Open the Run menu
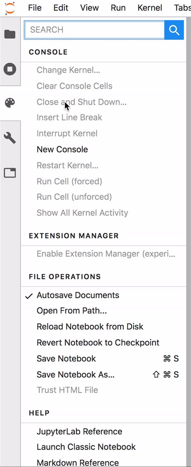 (118, 8)
